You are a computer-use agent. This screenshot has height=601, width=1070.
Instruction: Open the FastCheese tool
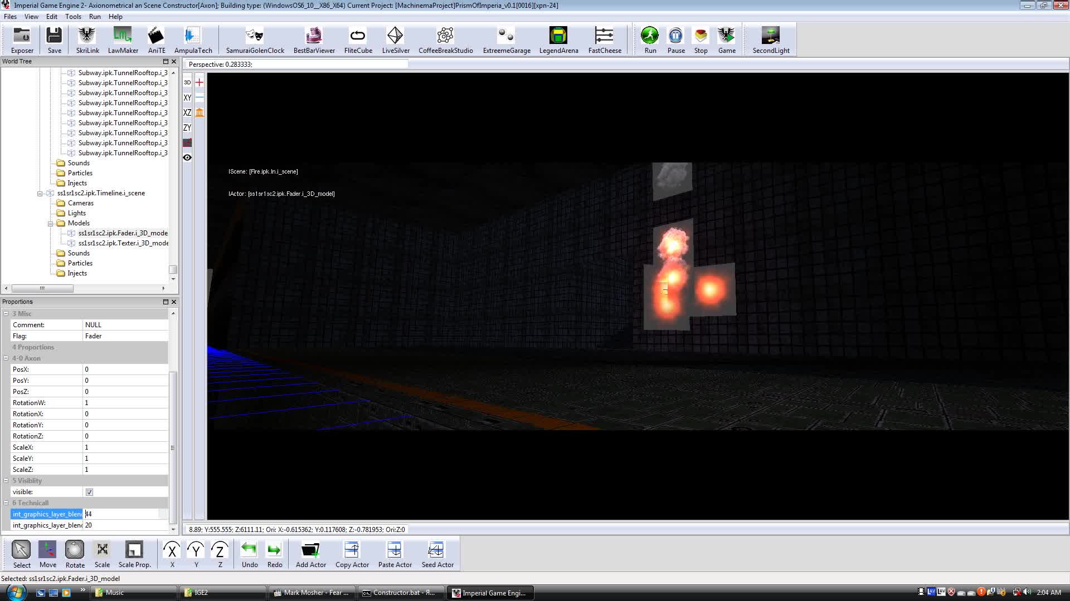[605, 40]
